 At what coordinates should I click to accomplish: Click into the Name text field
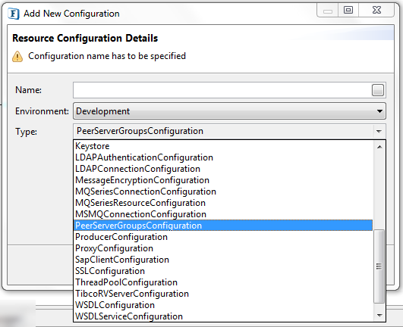pos(222,90)
